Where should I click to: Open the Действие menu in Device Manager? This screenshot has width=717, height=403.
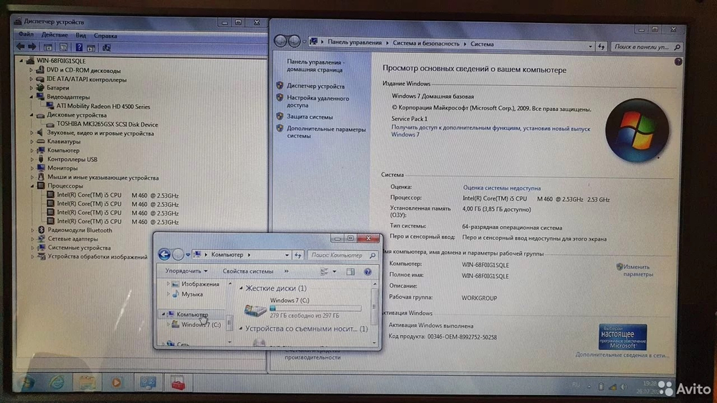click(54, 34)
